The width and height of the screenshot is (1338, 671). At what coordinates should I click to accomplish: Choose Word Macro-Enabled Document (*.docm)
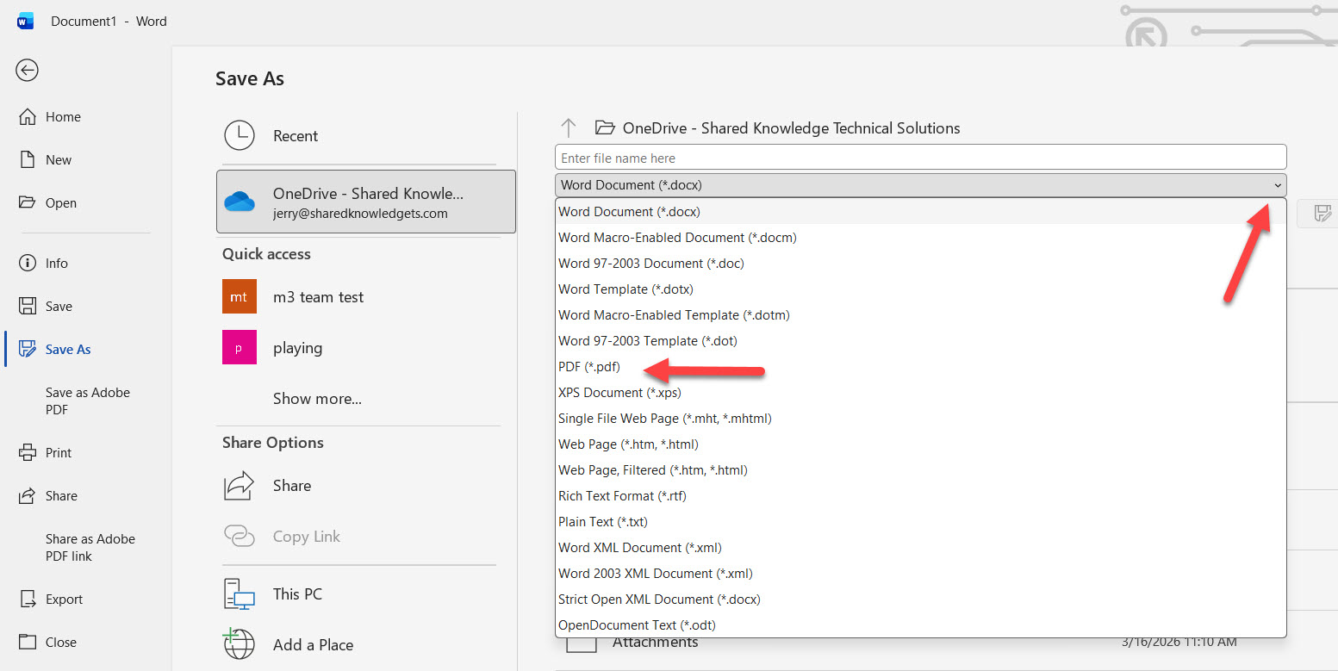pyautogui.click(x=920, y=238)
